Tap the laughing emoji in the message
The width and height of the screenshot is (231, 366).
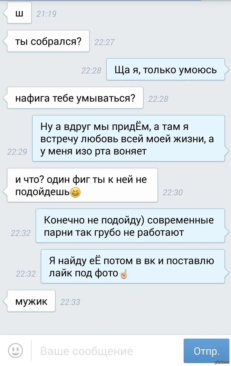click(75, 192)
